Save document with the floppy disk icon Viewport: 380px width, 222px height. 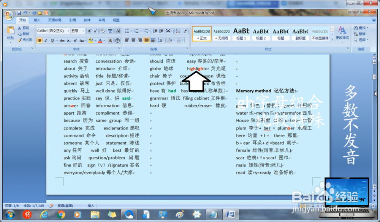click(x=19, y=13)
